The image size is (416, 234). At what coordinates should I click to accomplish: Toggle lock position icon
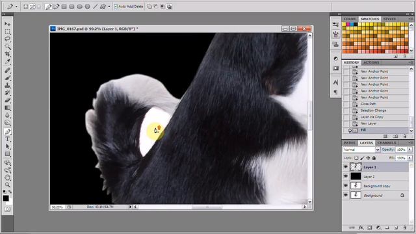pyautogui.click(x=368, y=158)
